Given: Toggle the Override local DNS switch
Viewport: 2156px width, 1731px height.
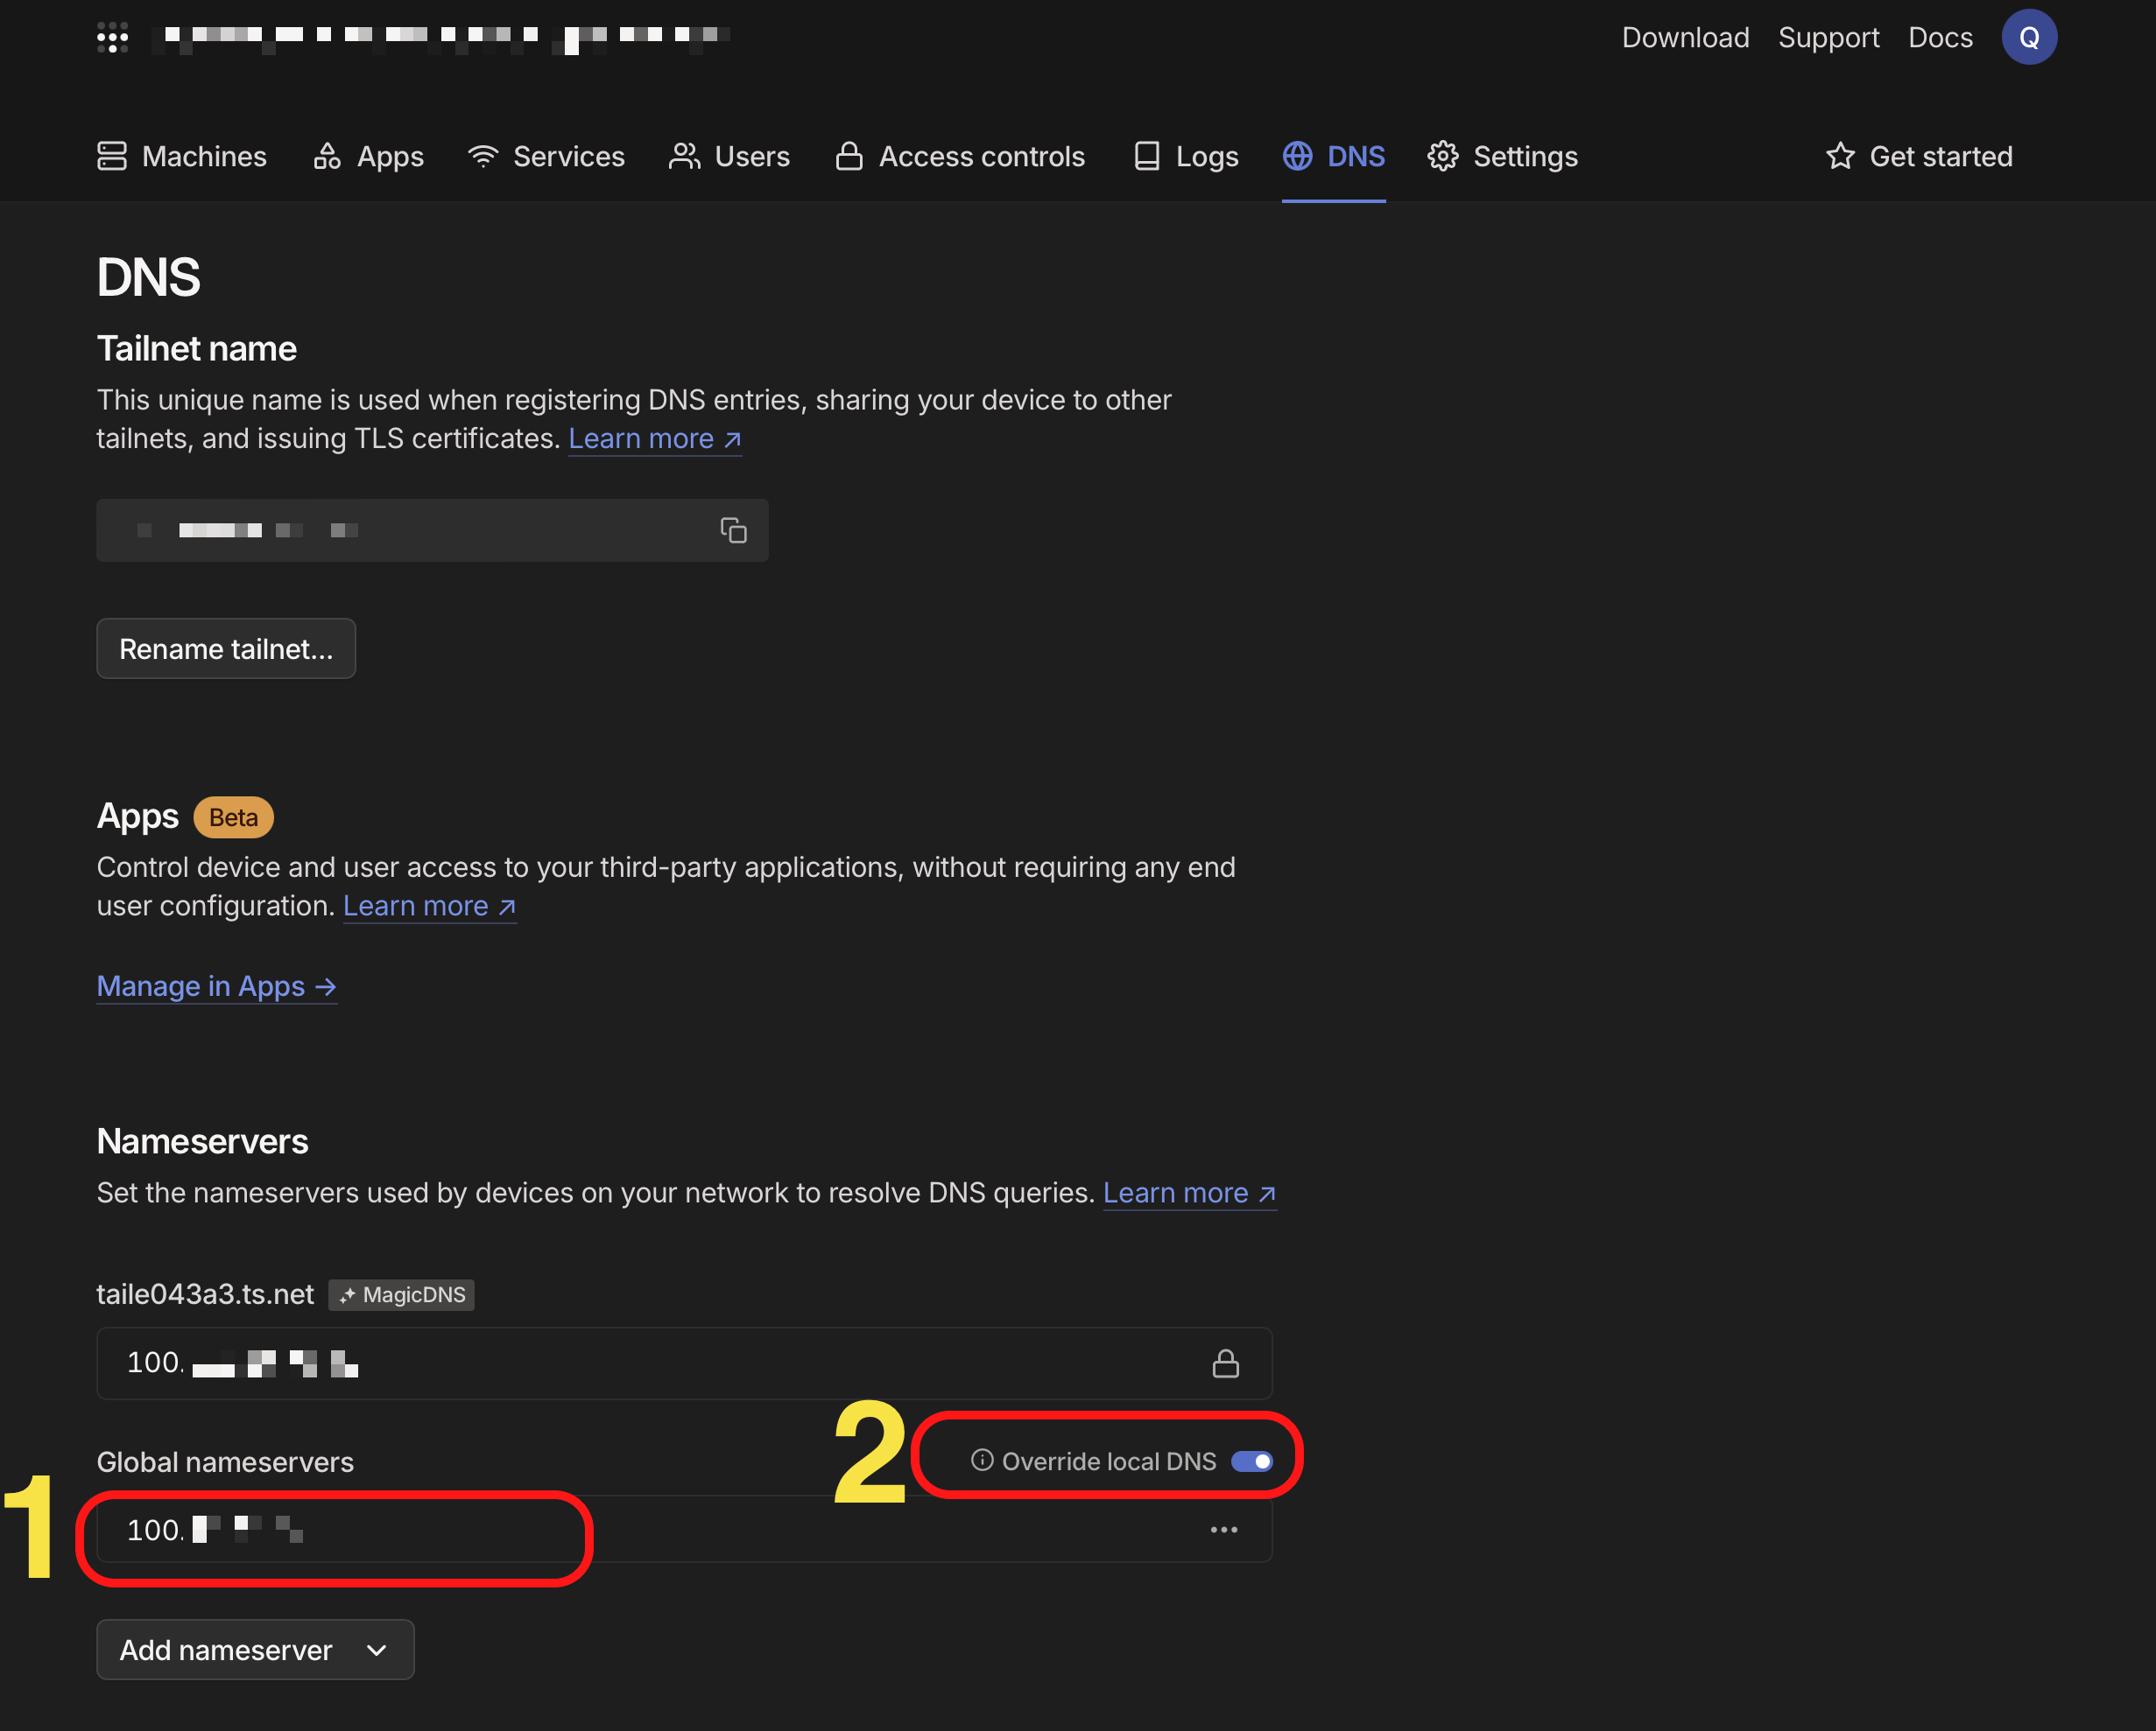Looking at the screenshot, I should point(1255,1461).
